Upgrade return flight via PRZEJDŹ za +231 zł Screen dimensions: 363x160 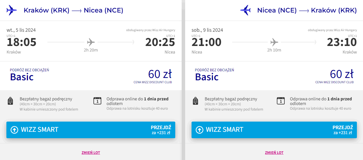coord(343,130)
